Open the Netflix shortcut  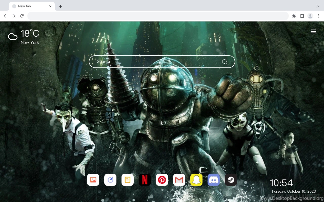(x=145, y=180)
